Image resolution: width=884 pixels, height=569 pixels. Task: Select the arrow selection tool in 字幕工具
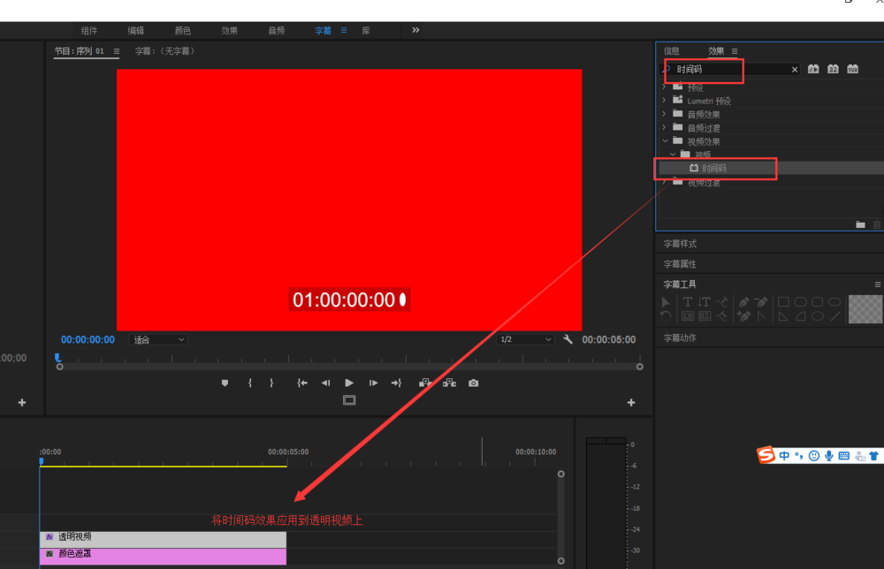(x=665, y=300)
